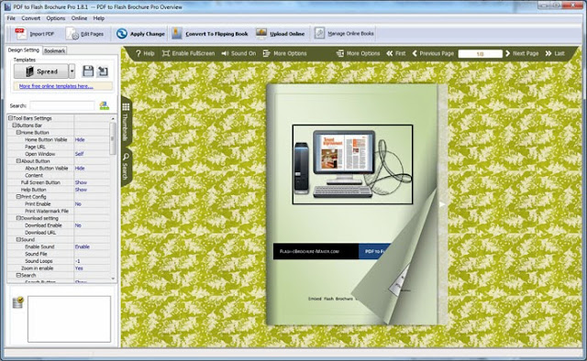Click Open Window value Self
The image size is (587, 361).
click(x=79, y=154)
